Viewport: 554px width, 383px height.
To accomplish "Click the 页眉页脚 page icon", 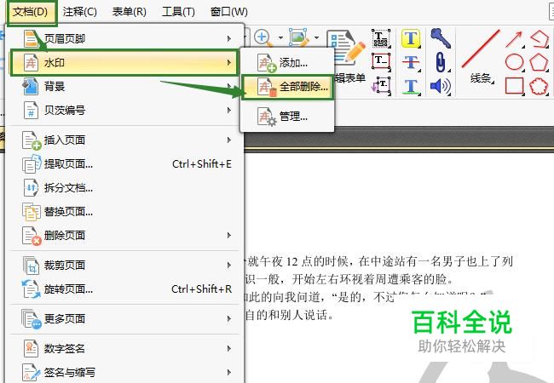I will coord(31,39).
